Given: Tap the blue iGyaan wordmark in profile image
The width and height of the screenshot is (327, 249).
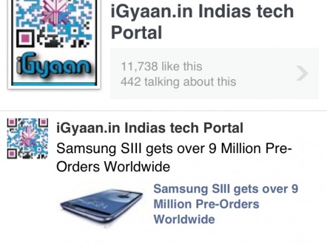Looking at the screenshot, I should pyautogui.click(x=54, y=65).
